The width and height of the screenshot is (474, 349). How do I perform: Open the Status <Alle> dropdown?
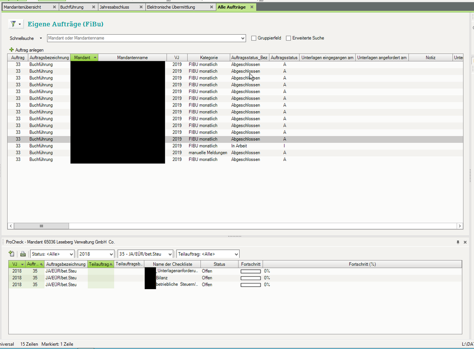(52, 254)
